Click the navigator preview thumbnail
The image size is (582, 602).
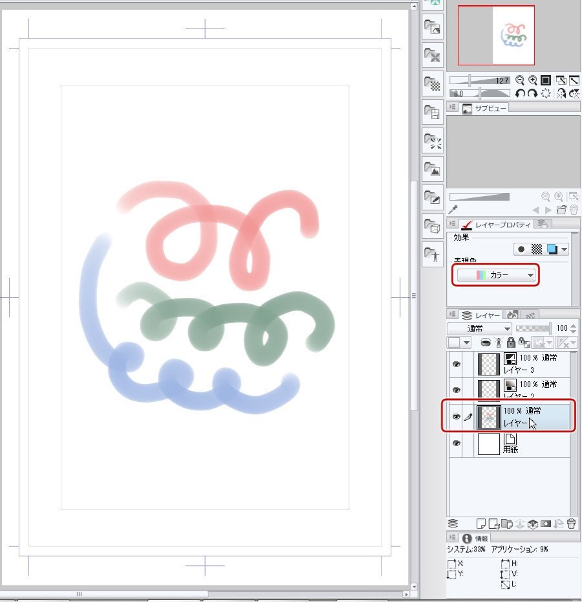(496, 36)
